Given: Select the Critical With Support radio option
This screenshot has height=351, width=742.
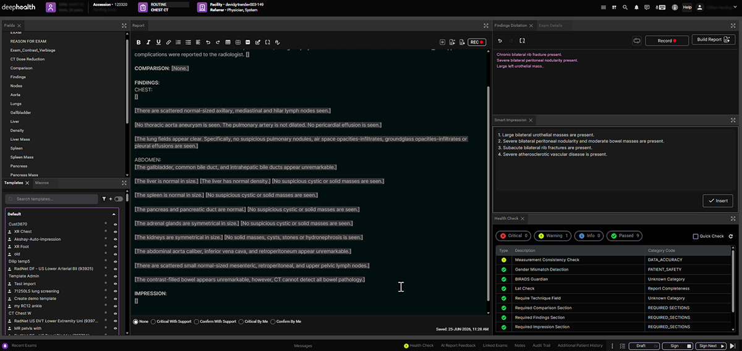Looking at the screenshot, I should pyautogui.click(x=154, y=321).
